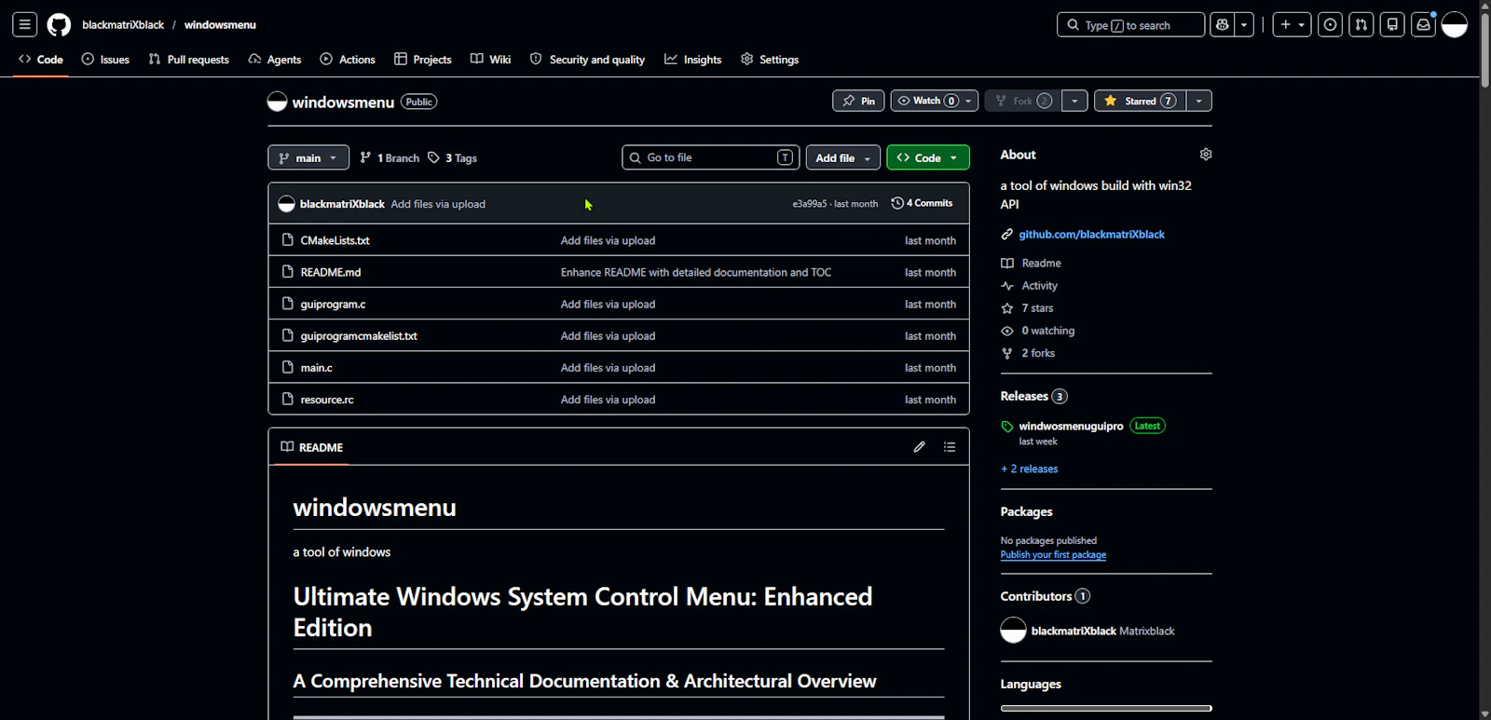Open the Agents tab
The width and height of the screenshot is (1491, 720).
click(275, 60)
